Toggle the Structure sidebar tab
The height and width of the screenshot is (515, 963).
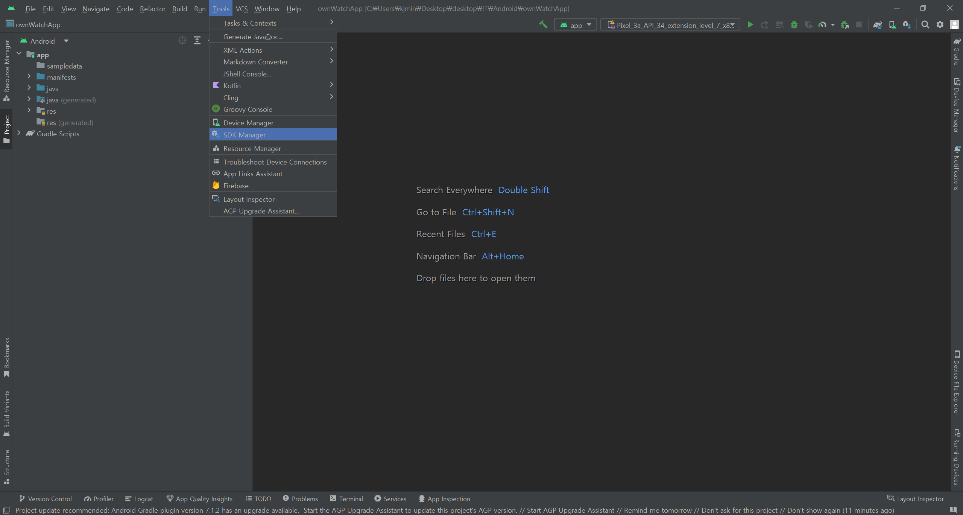(x=6, y=467)
